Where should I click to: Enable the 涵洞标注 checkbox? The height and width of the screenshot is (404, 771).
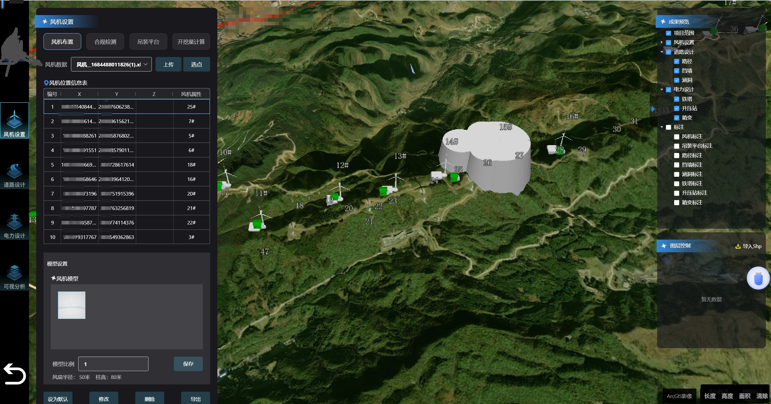(677, 174)
